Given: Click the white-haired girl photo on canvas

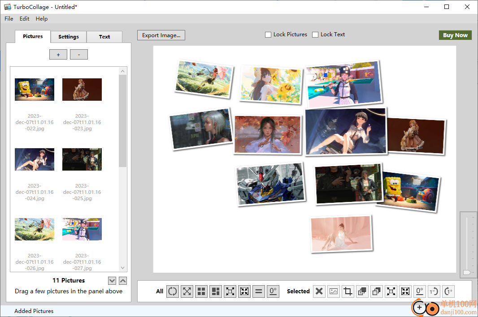Looking at the screenshot, I should pyautogui.click(x=201, y=129).
